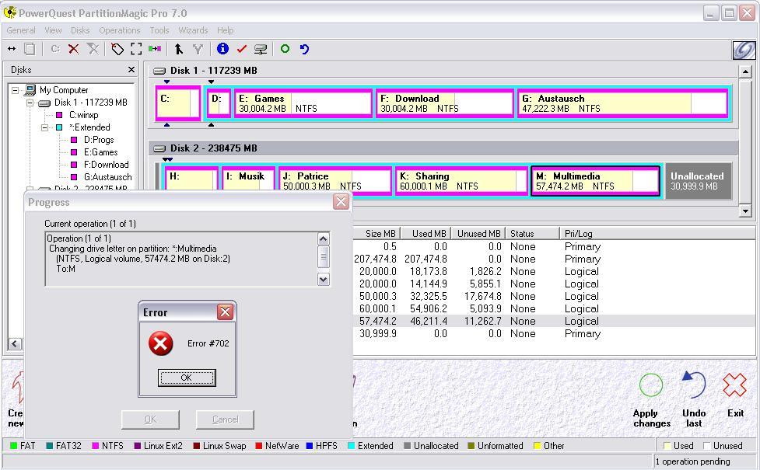
Task: Click the green circle Apply toolbar icon
Action: pyautogui.click(x=285, y=48)
